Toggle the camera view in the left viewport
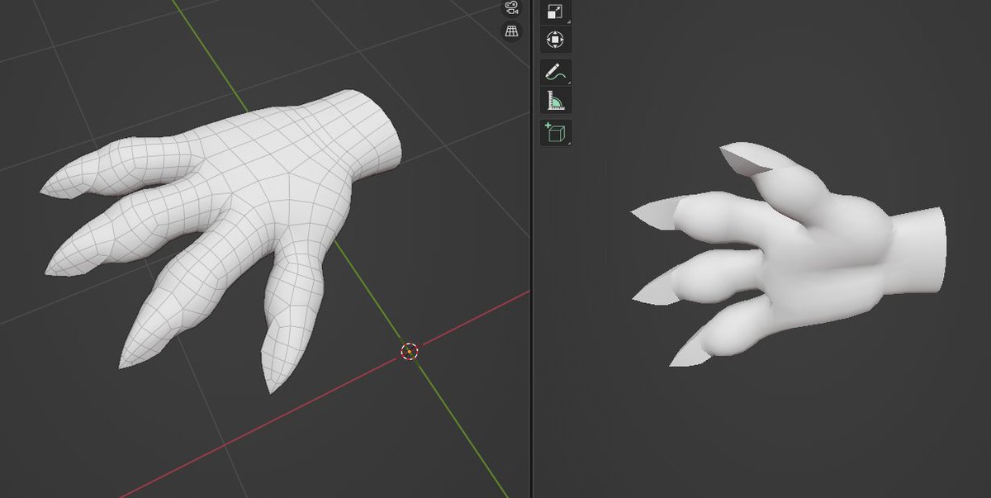Image resolution: width=991 pixels, height=498 pixels. coord(511,8)
